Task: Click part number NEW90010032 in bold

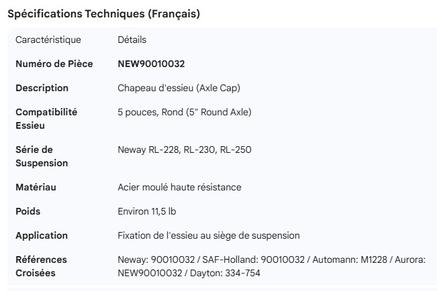Action: (x=151, y=64)
